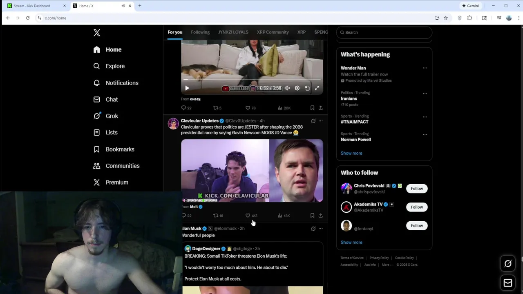Repost Clavicular Updates post with 16 reposts

click(x=218, y=216)
